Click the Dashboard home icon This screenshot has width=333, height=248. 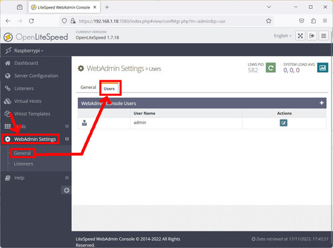8,63
